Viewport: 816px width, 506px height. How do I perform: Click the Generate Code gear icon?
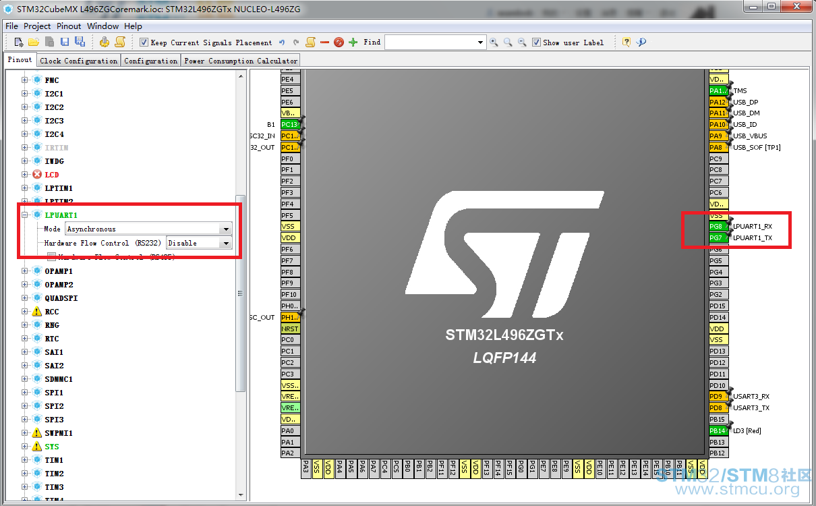click(105, 42)
